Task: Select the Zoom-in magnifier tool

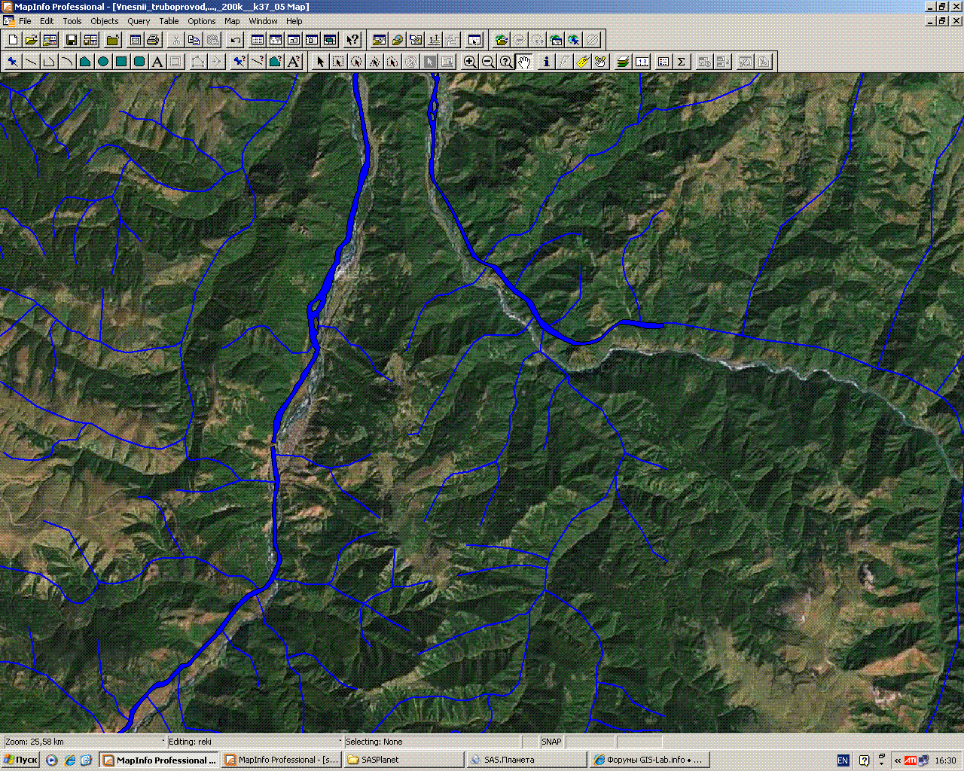Action: [x=470, y=62]
